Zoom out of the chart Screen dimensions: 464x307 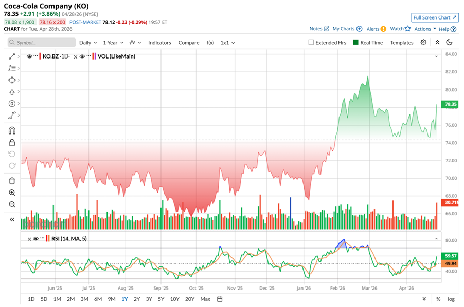pos(12,204)
